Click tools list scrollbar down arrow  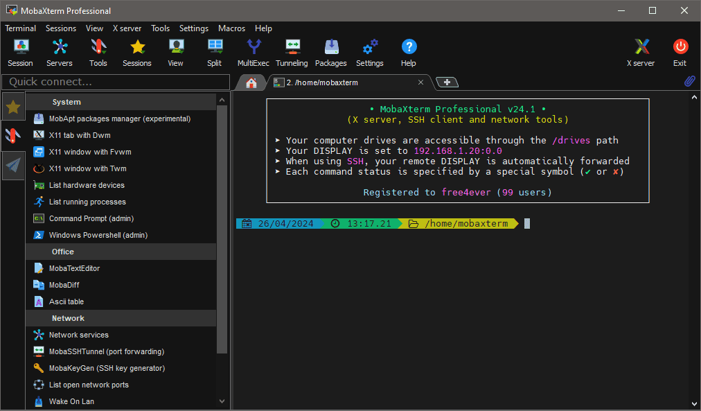point(222,401)
